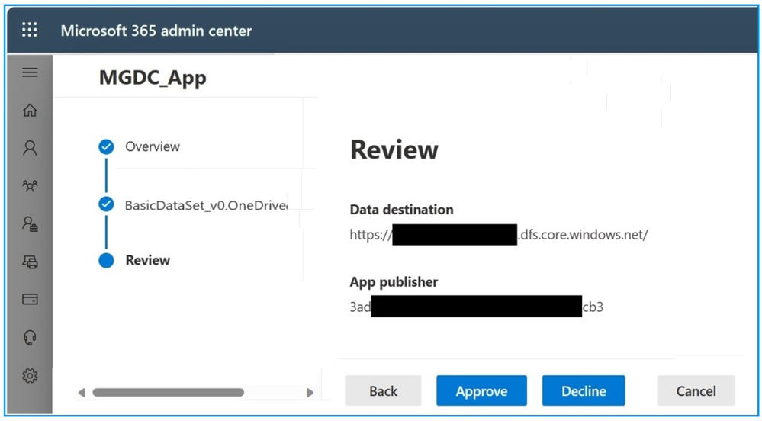
Task: Click the MGDC_App heading
Action: click(x=153, y=77)
